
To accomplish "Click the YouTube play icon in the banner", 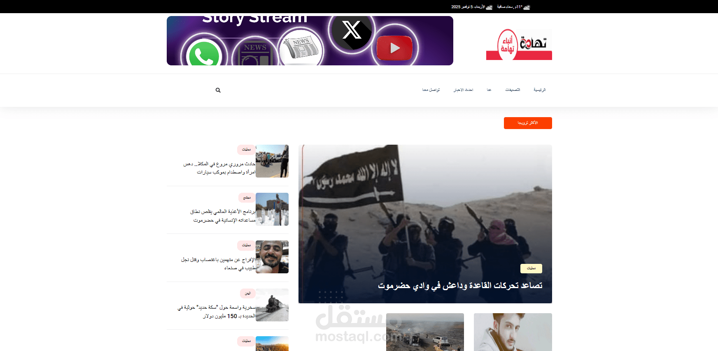I will coord(395,48).
